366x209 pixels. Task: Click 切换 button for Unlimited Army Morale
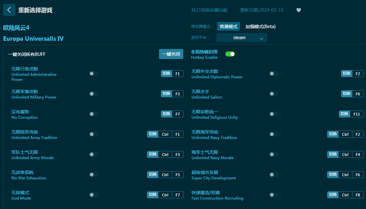(153, 154)
